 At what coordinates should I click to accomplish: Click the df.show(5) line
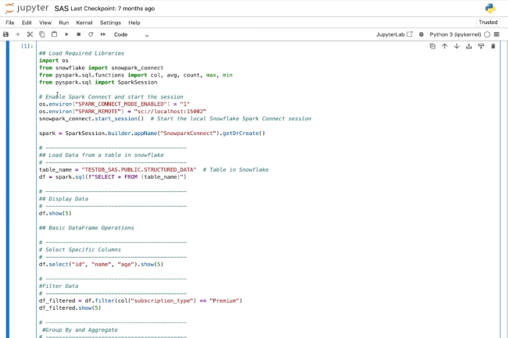(55, 213)
